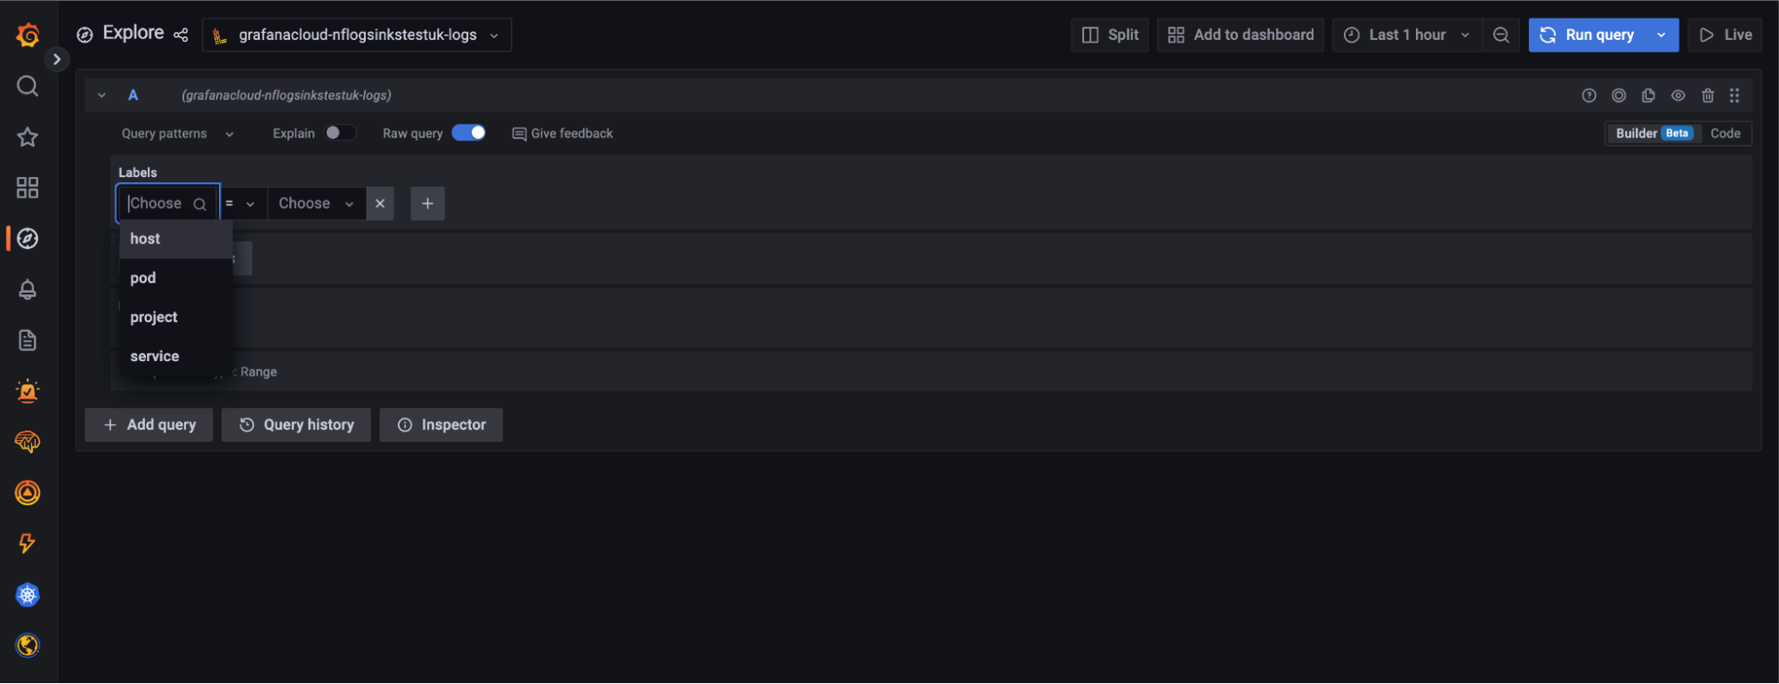
Task: Enable the Explain toggle
Action: click(339, 133)
